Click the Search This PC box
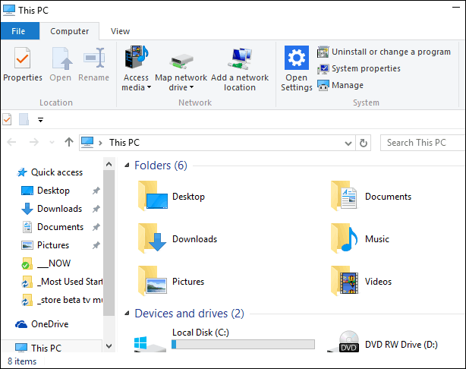466x369 pixels. pos(423,143)
